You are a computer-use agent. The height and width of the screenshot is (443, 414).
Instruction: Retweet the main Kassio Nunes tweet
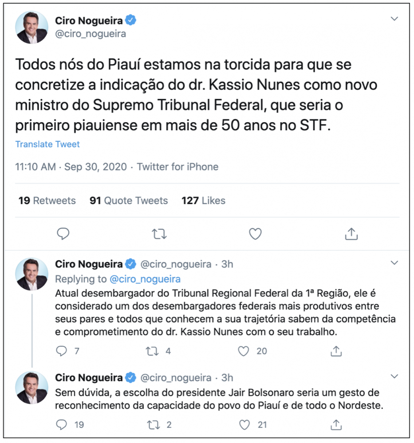(159, 234)
